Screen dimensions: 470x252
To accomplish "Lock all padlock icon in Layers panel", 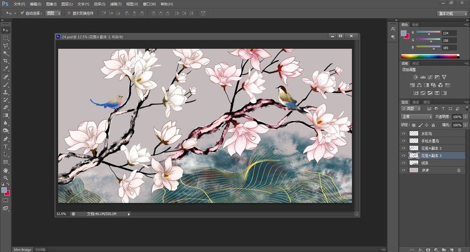I will (x=433, y=125).
